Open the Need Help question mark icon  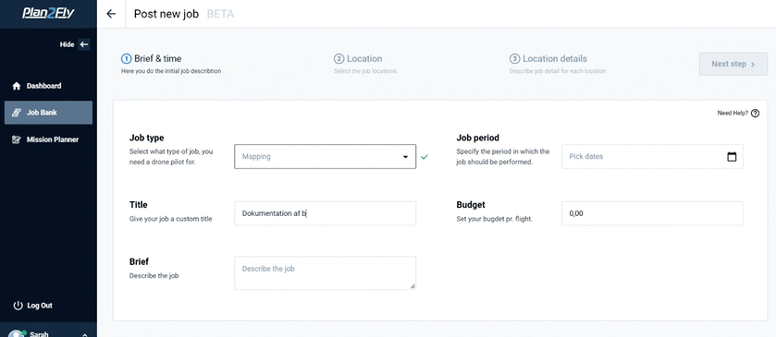click(755, 114)
